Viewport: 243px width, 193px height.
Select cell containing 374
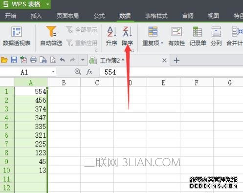(31, 109)
